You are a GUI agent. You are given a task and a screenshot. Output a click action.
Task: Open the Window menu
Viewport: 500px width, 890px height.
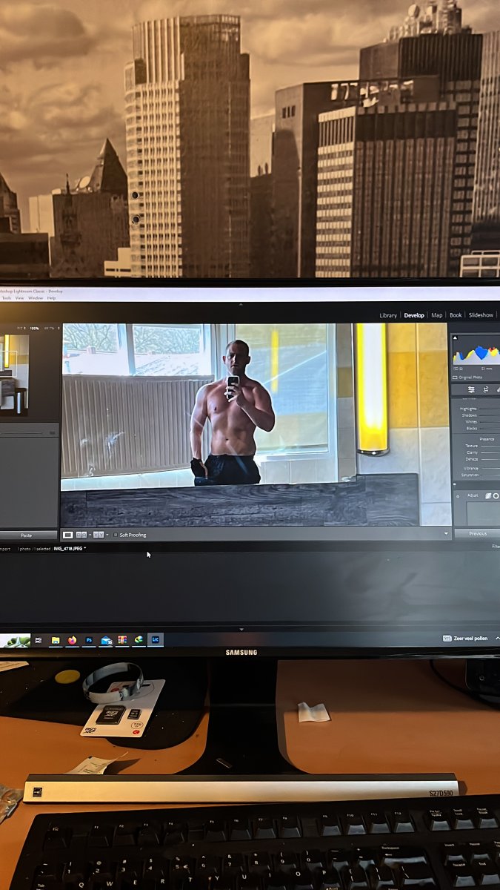coord(36,298)
